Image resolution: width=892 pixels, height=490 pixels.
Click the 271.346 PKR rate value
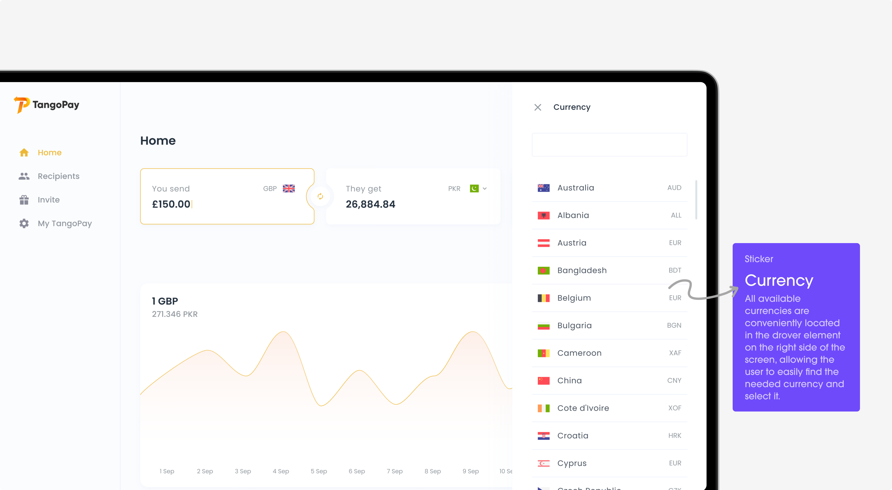[175, 314]
